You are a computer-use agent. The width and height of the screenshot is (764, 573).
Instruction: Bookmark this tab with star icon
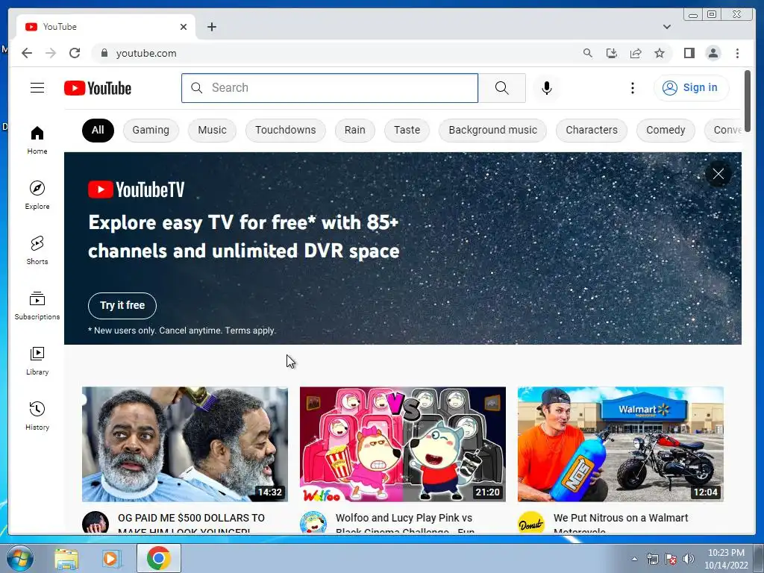[x=660, y=53]
